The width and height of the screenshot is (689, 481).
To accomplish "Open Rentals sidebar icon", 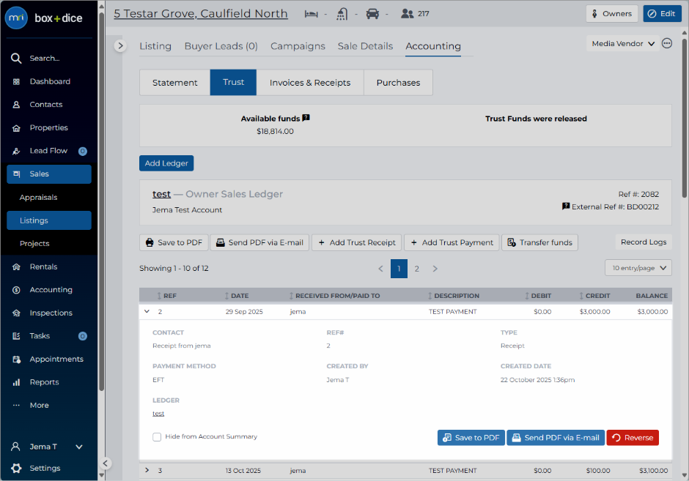I will pos(16,266).
